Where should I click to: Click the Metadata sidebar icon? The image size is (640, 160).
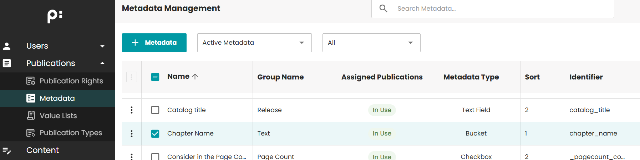click(x=31, y=98)
